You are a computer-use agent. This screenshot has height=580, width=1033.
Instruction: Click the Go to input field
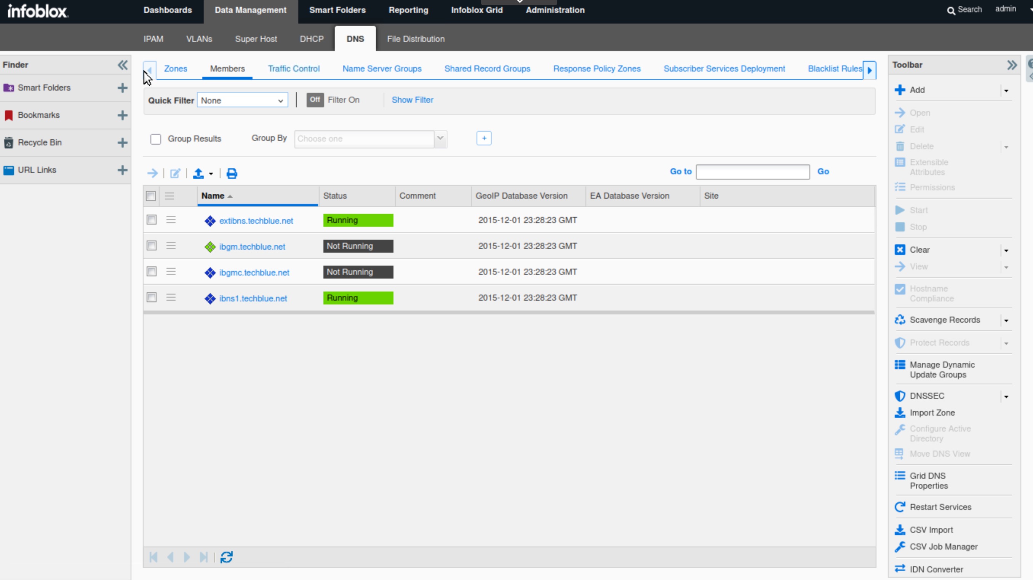pos(752,172)
